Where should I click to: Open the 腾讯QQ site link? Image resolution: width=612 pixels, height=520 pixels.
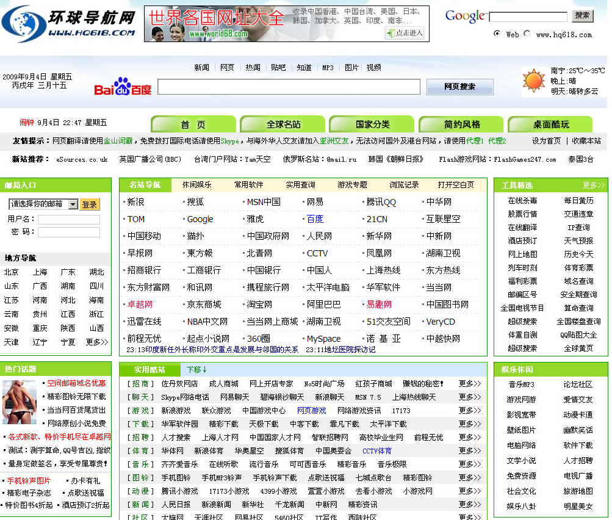click(381, 202)
